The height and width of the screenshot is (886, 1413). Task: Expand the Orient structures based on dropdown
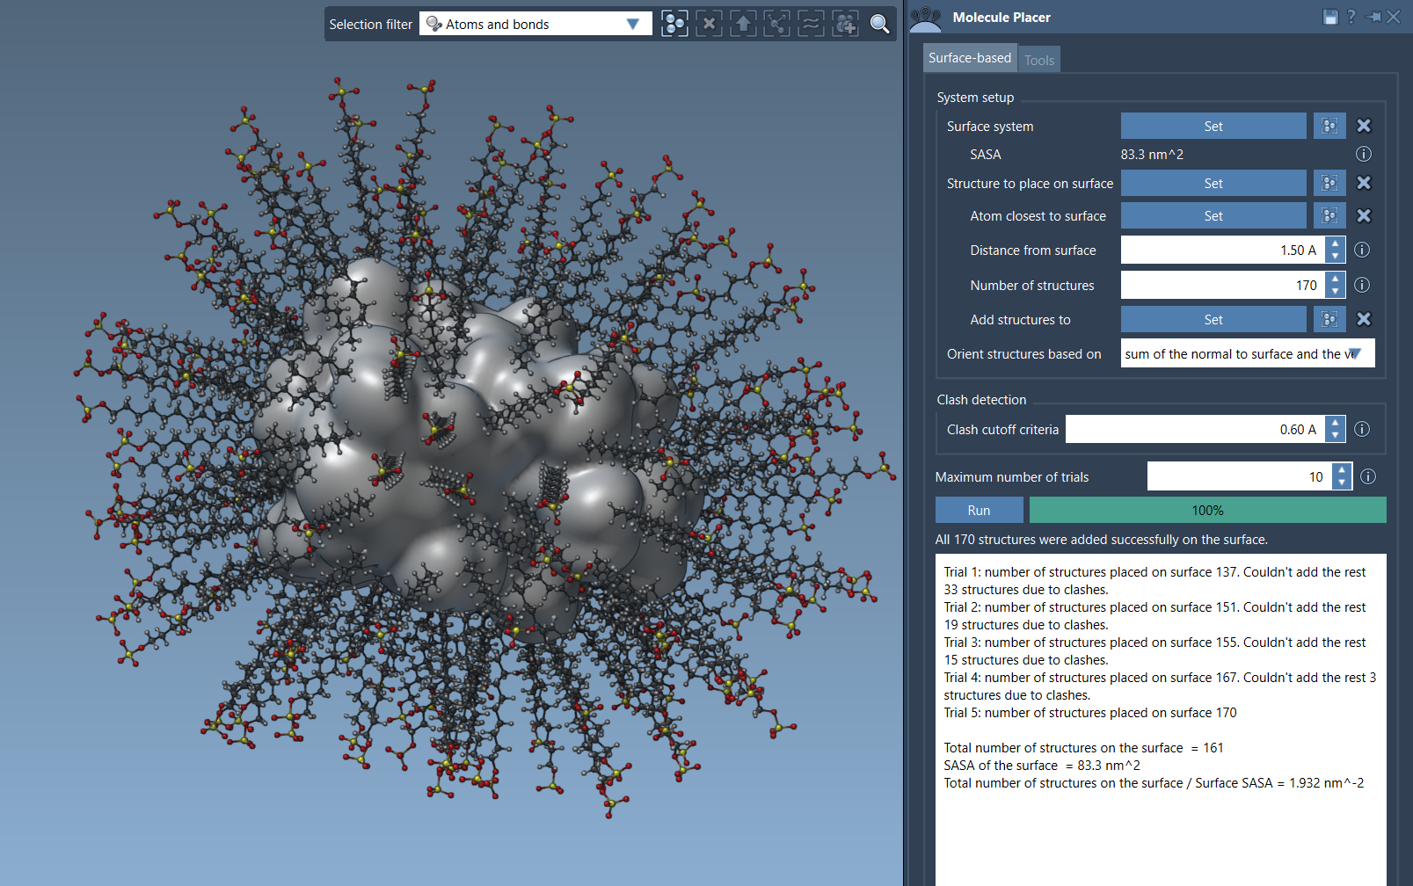pyautogui.click(x=1355, y=353)
